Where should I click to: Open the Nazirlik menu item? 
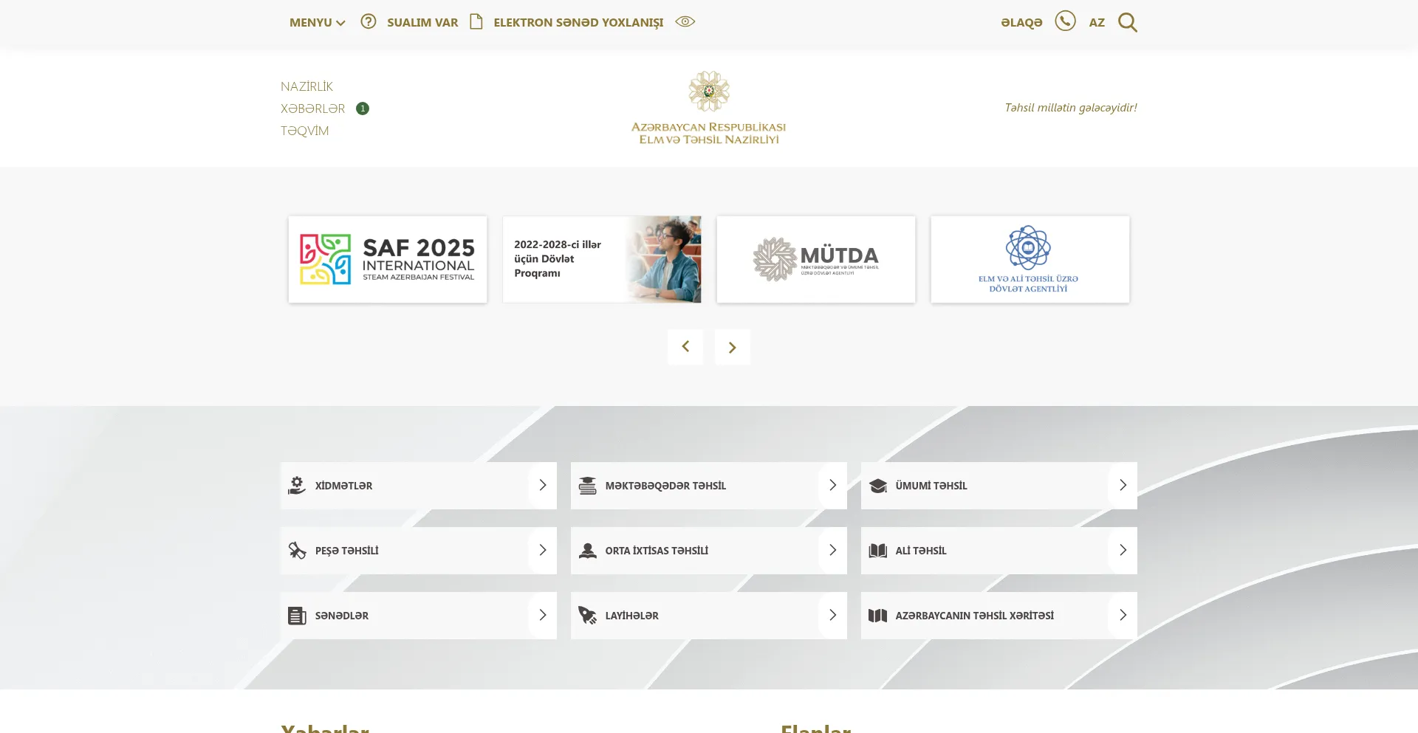(306, 86)
